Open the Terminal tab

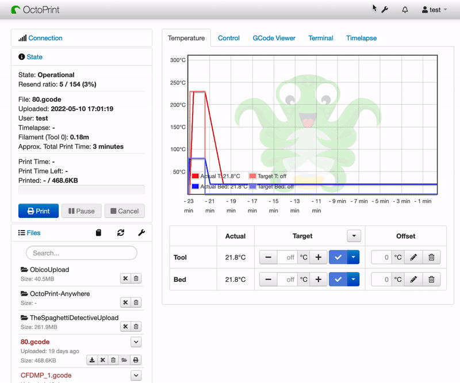321,38
